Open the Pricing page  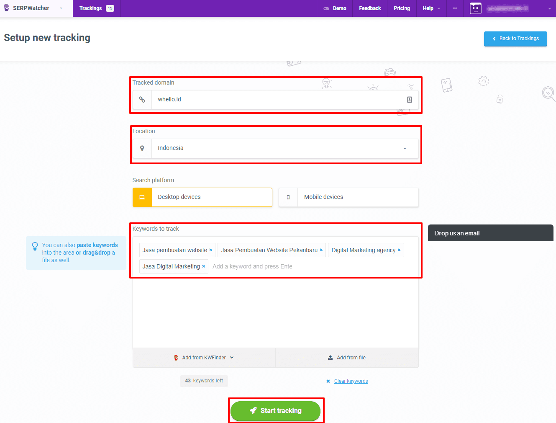(x=402, y=8)
